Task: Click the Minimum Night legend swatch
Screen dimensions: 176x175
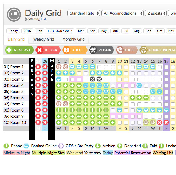Action: click(17, 153)
